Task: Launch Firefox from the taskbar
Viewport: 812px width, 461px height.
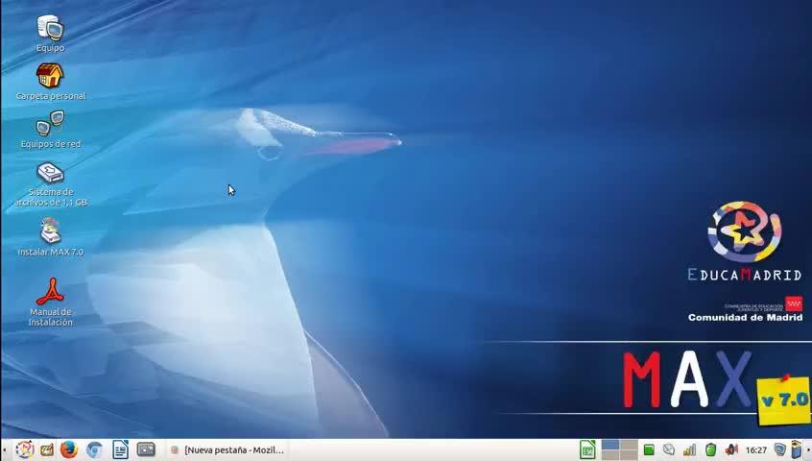Action: pyautogui.click(x=69, y=449)
